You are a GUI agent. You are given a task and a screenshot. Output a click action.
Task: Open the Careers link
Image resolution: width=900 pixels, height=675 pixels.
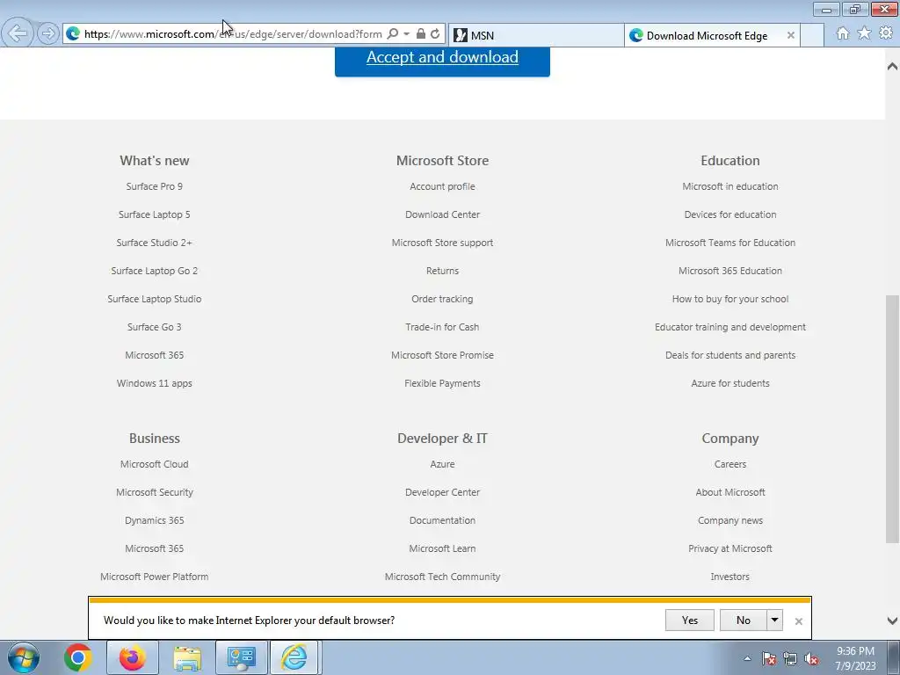coord(730,464)
